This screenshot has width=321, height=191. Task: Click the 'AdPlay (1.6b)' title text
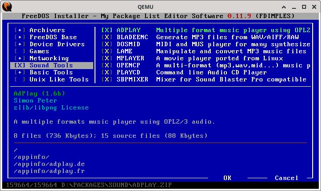(39, 93)
